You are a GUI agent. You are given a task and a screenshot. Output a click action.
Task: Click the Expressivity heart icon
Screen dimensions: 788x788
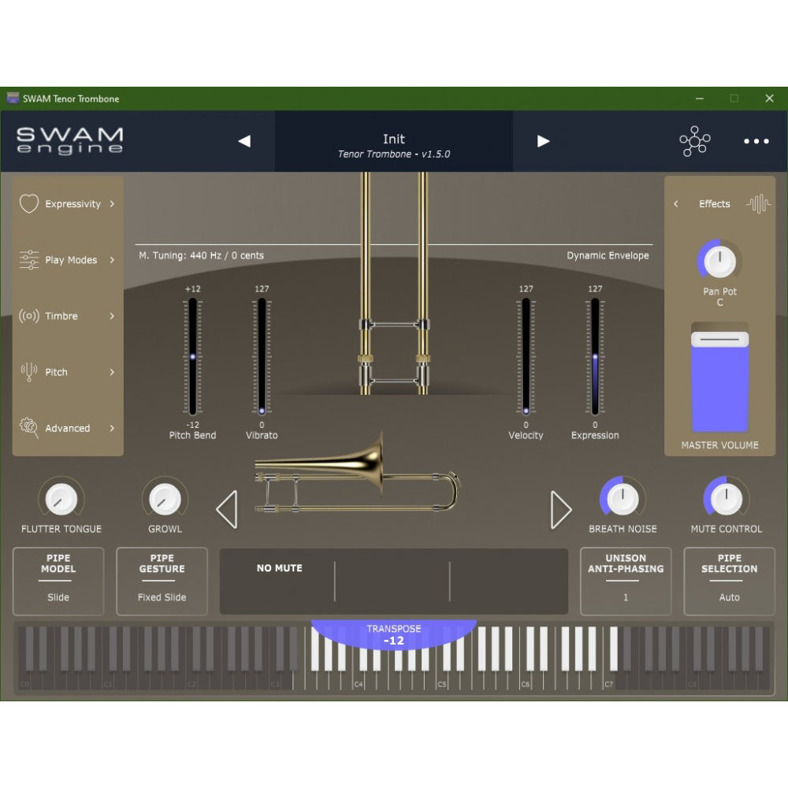[28, 203]
